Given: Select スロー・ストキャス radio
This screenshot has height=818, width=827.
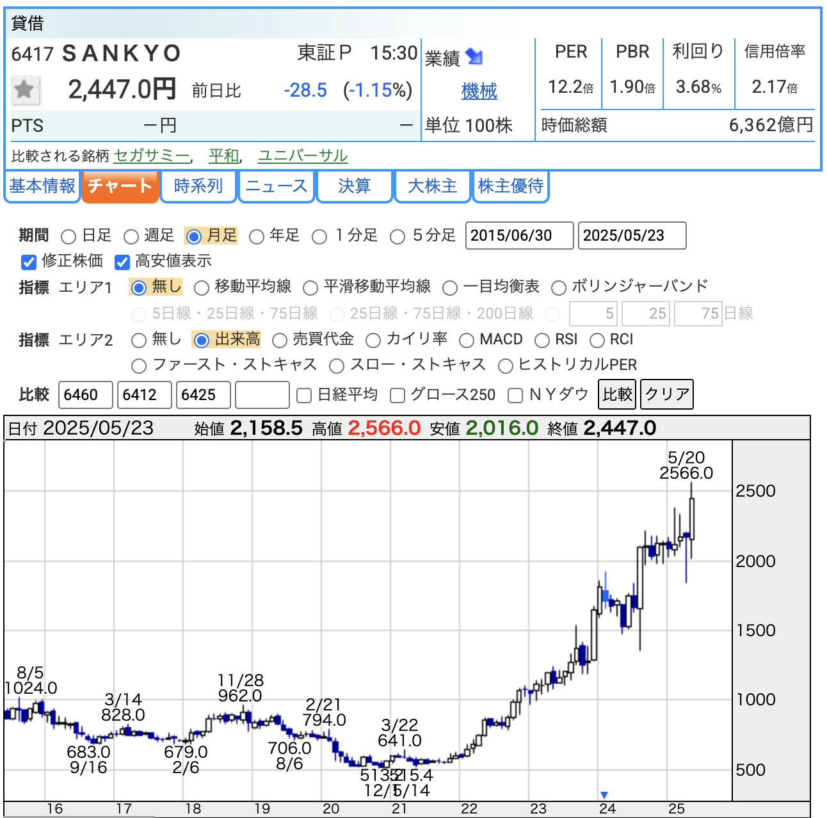Looking at the screenshot, I should click(336, 366).
